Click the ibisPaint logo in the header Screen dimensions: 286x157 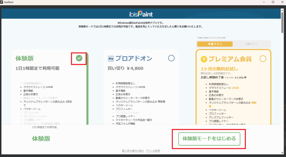coord(141,14)
